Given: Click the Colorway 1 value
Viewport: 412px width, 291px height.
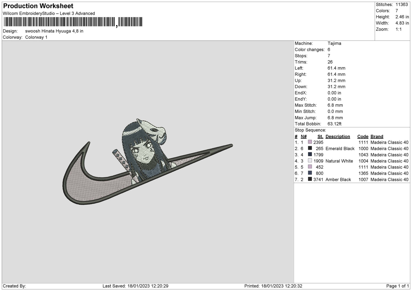Looking at the screenshot, I should coord(36,37).
